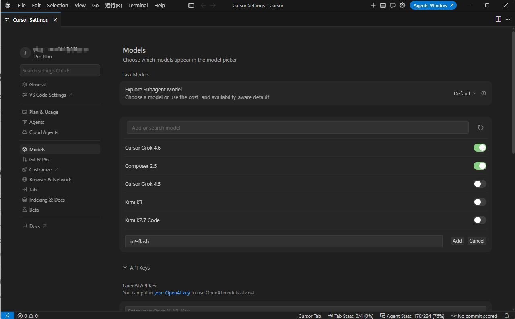Click the Add button for u2-flash model
The width and height of the screenshot is (515, 319).
click(x=457, y=241)
